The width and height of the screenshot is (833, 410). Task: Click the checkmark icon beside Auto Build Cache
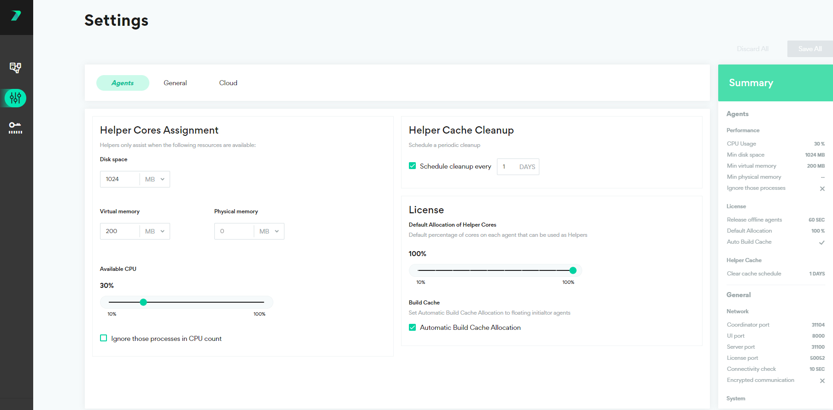click(x=821, y=242)
